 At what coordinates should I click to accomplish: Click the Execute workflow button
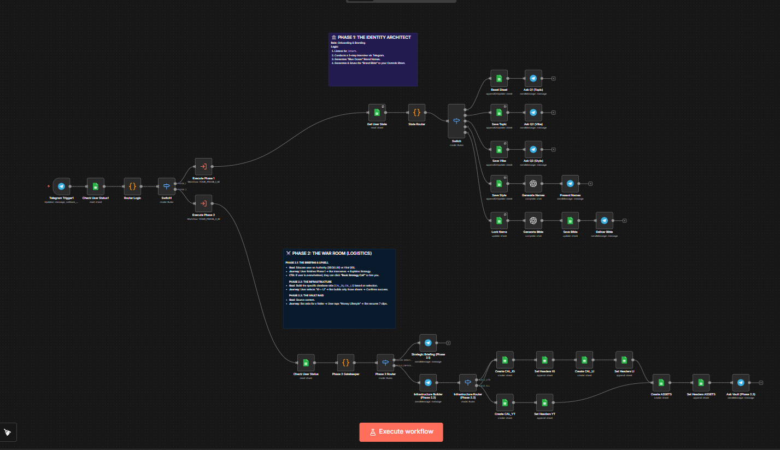pos(401,431)
